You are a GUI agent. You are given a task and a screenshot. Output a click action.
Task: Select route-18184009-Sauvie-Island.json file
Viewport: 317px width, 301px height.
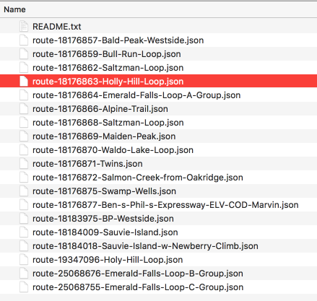(x=105, y=232)
